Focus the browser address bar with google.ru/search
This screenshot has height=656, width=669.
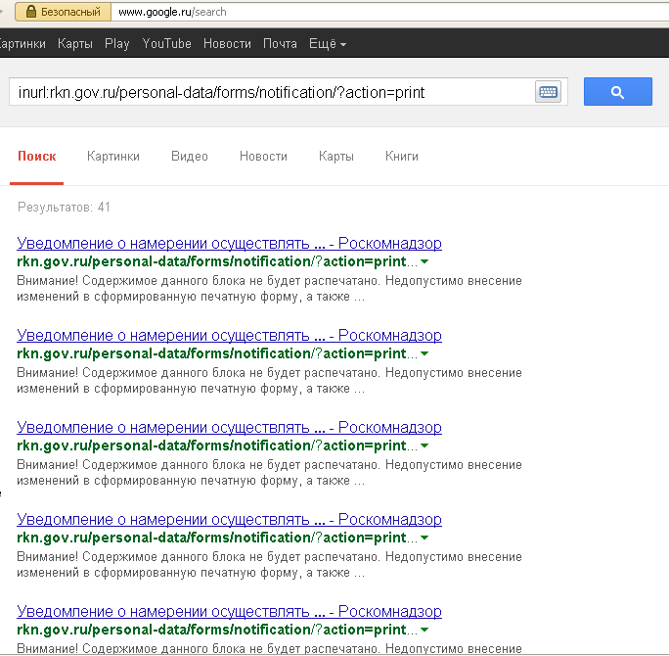tap(389, 12)
